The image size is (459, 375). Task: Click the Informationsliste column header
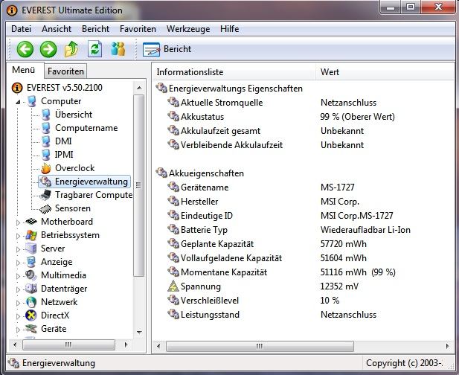click(234, 72)
